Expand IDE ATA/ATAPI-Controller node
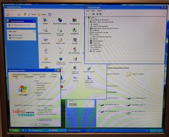 (x=89, y=32)
